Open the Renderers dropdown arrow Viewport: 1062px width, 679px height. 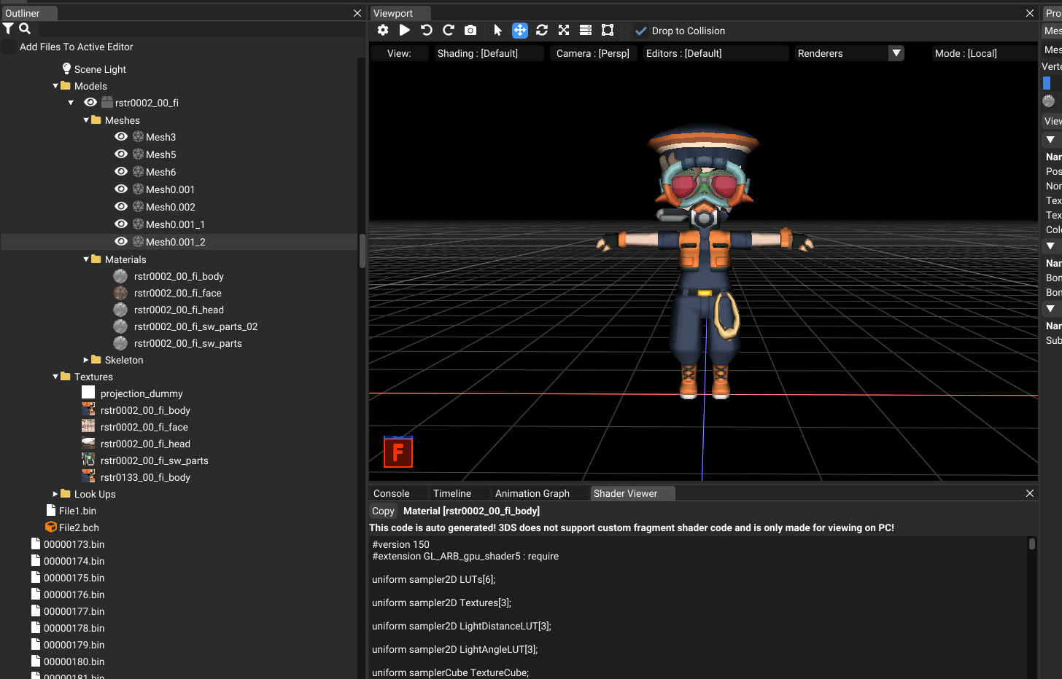(x=896, y=53)
